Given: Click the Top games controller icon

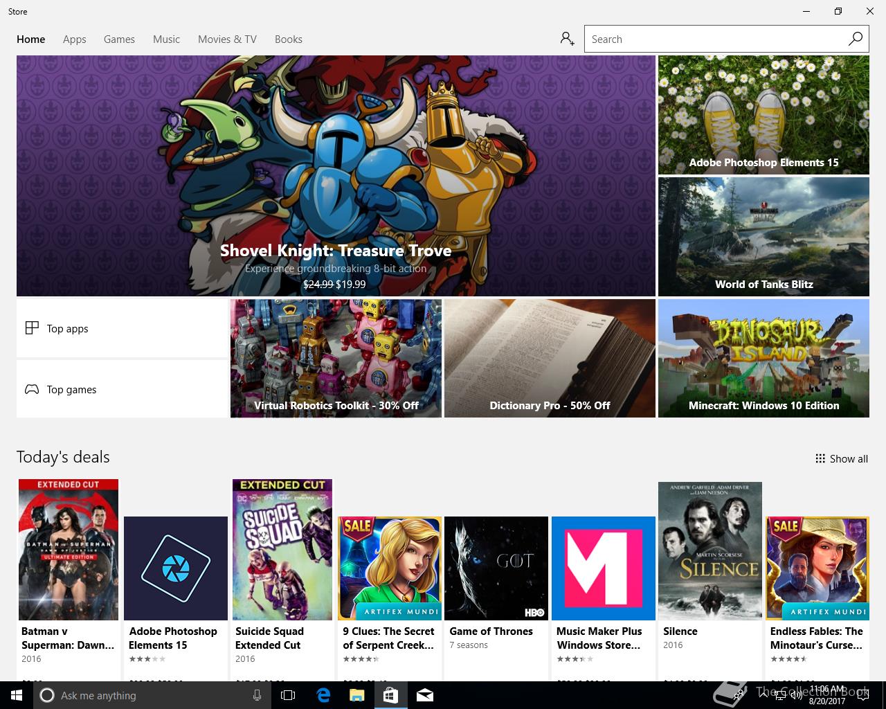Looking at the screenshot, I should (32, 389).
